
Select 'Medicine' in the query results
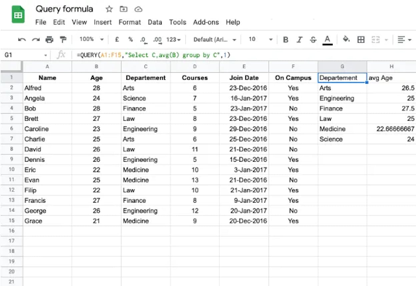(x=342, y=129)
